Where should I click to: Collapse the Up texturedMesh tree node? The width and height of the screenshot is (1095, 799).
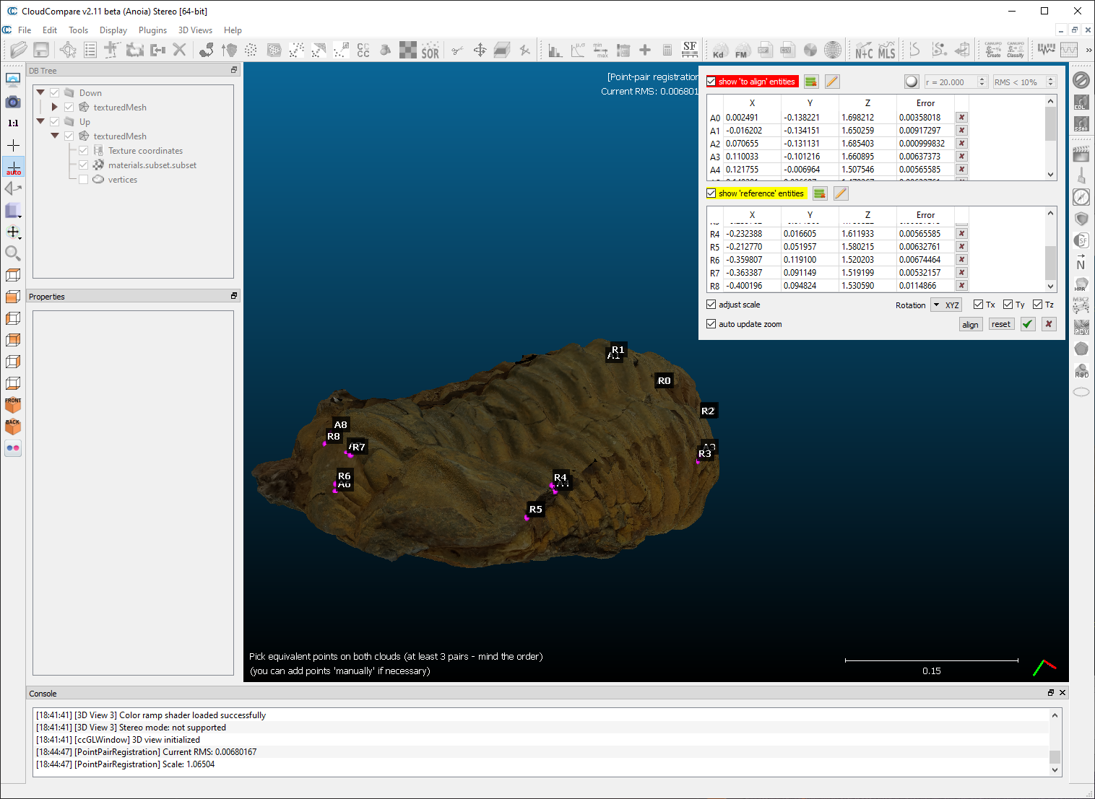[x=55, y=136]
